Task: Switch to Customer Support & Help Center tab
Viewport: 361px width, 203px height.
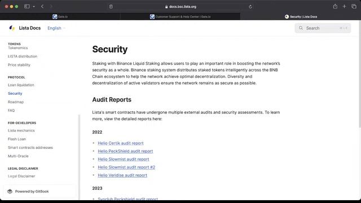Action: [x=180, y=16]
